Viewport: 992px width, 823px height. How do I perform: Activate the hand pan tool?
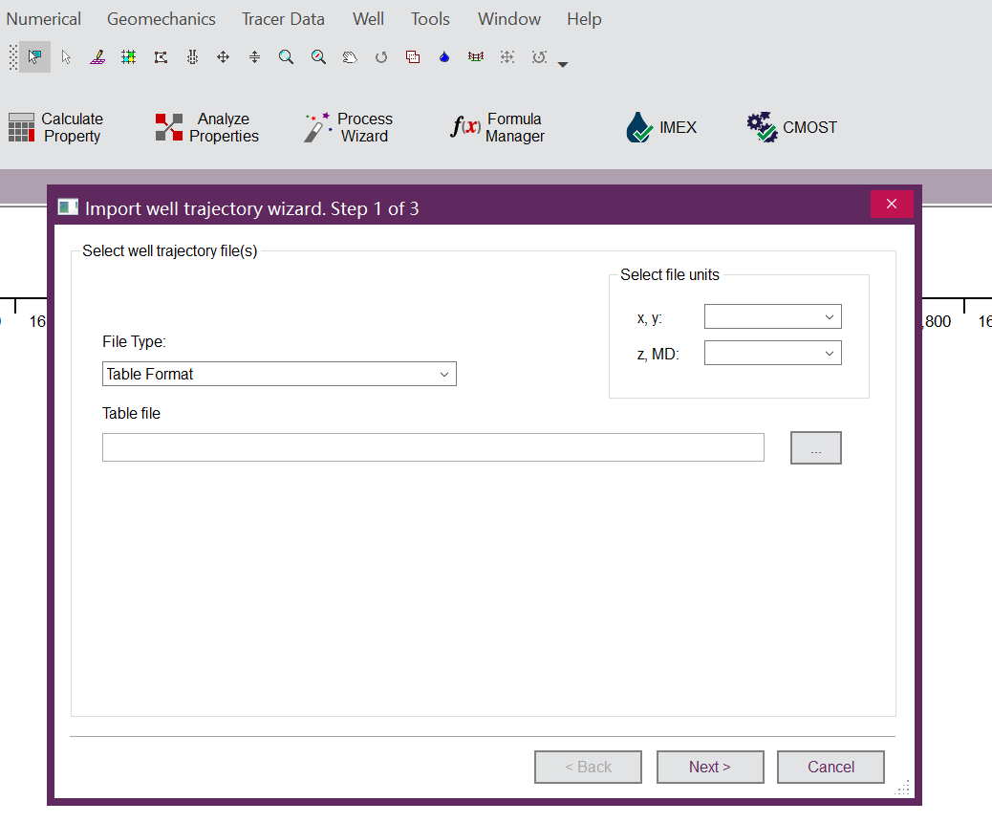point(350,57)
